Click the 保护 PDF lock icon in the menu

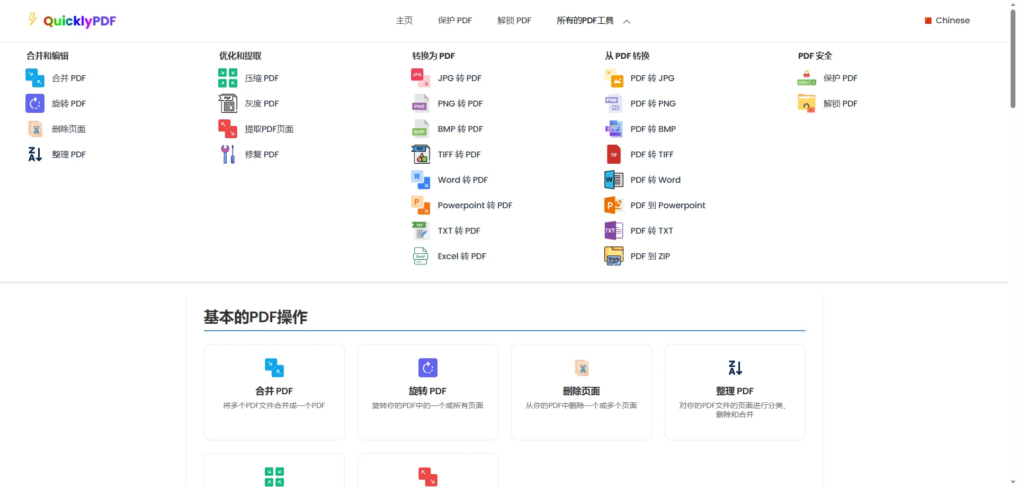806,78
